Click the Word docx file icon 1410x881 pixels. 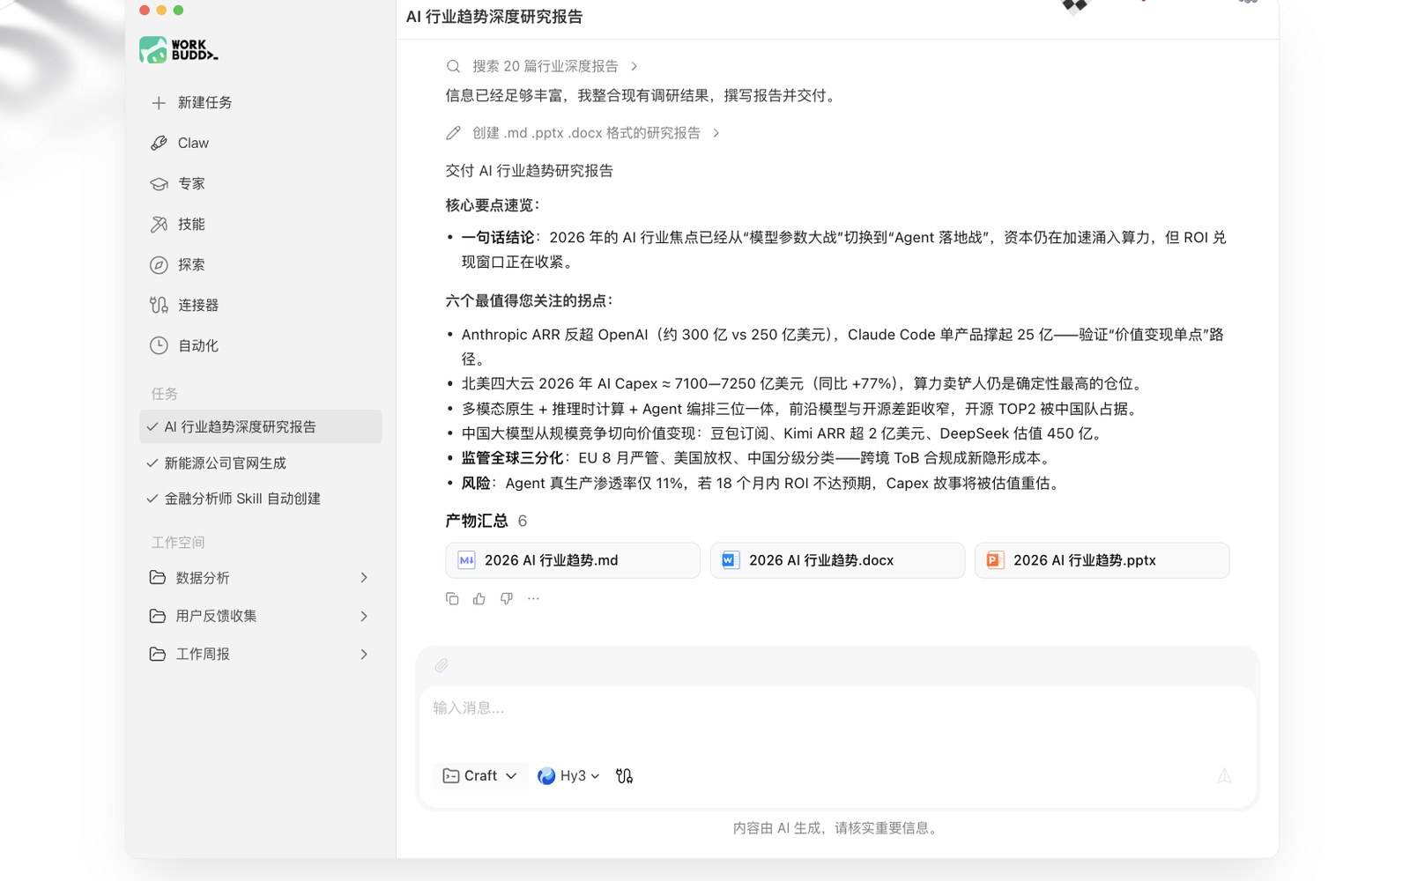click(731, 560)
